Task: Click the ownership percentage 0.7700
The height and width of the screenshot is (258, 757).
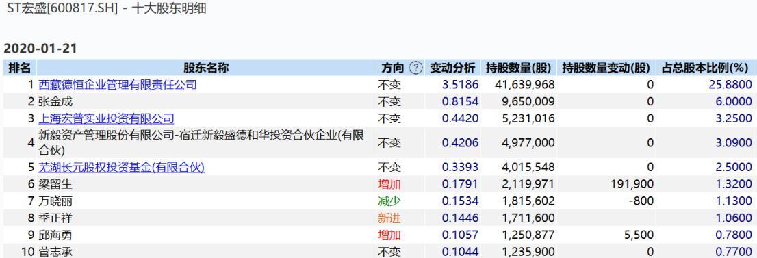Action: click(x=734, y=252)
